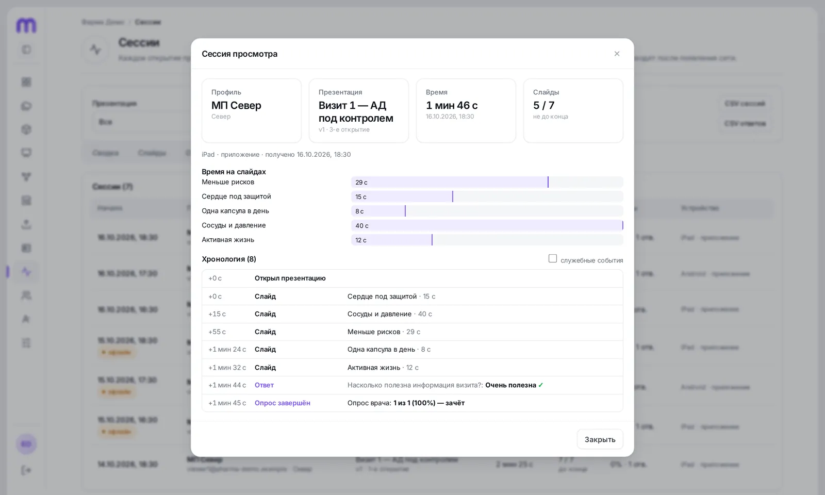Click the sidebar collapse icon below the logo
Screen dimensions: 825x495
pos(26,50)
